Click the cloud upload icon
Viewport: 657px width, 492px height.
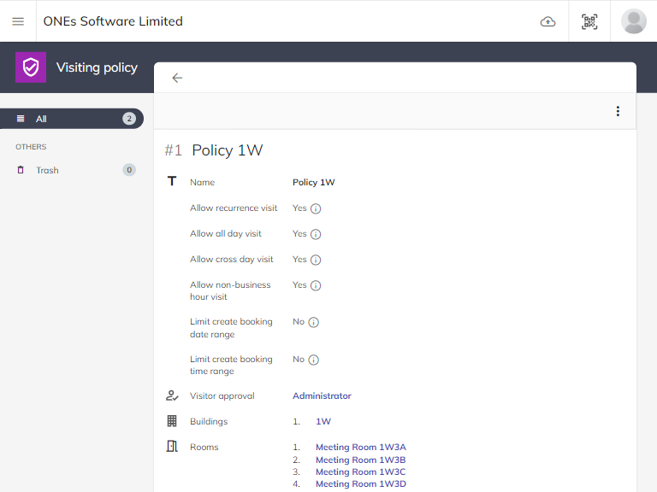point(548,21)
